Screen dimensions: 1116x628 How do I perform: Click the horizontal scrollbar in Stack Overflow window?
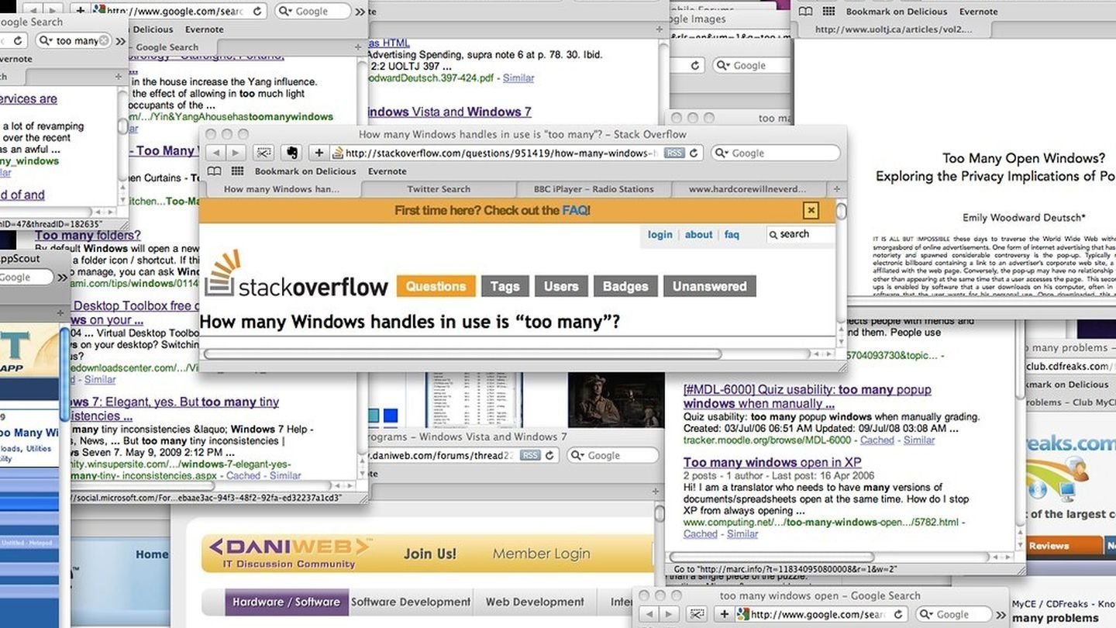[x=463, y=354]
